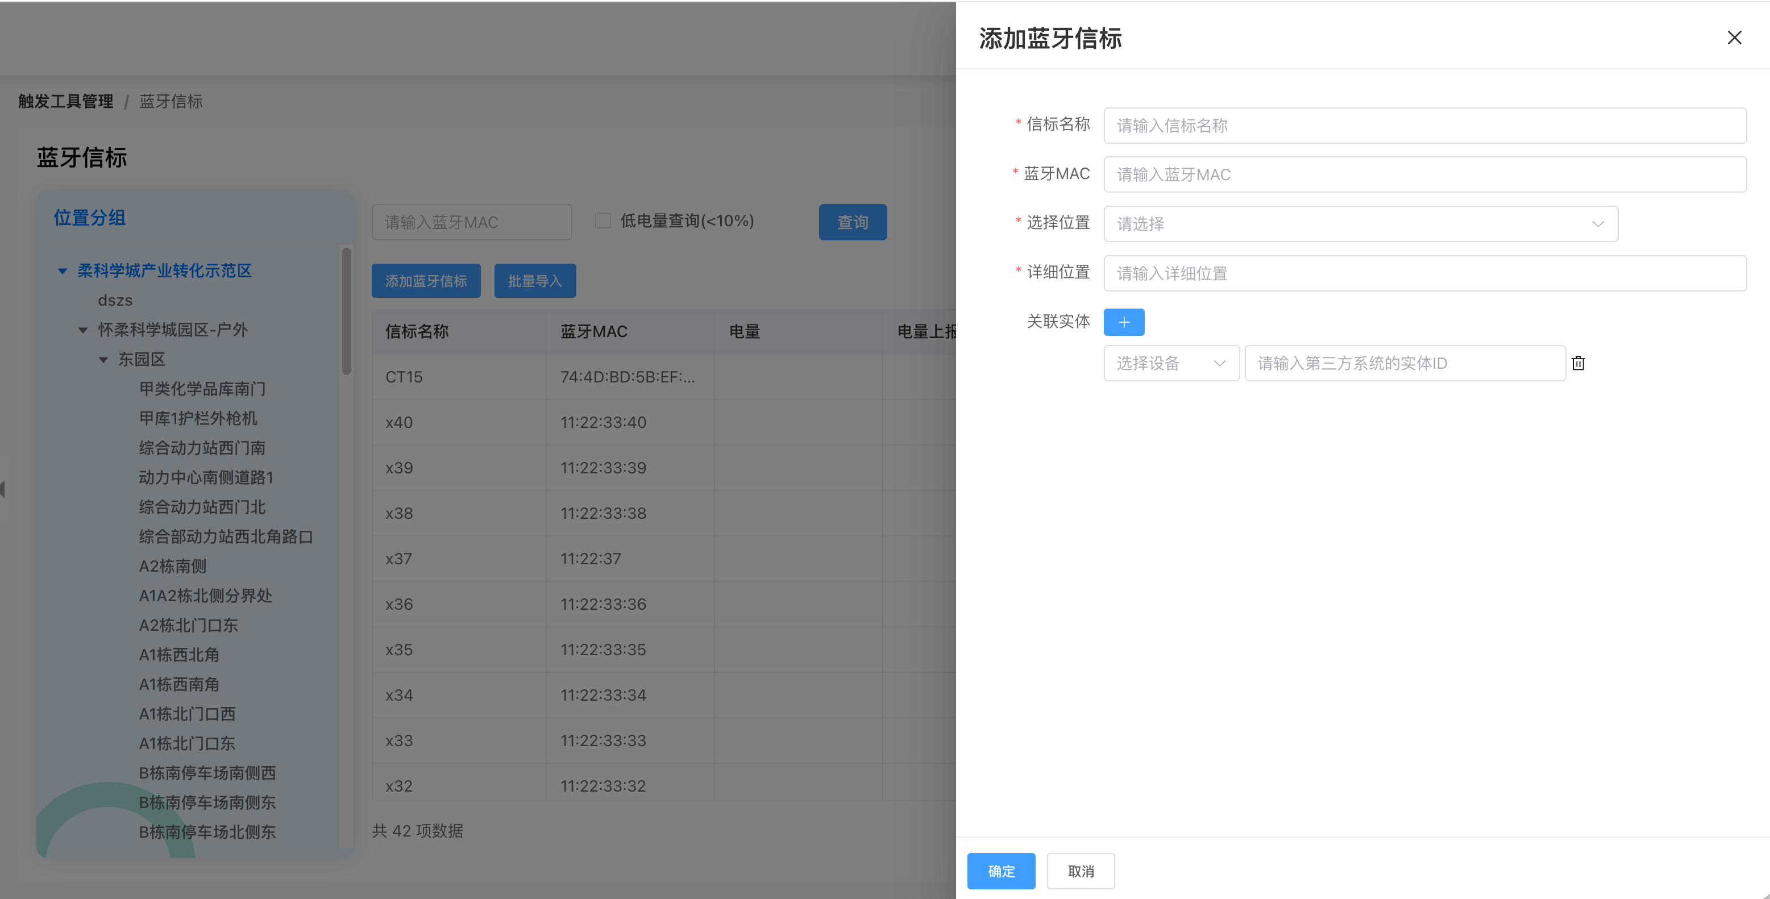Click the 取消 button
The image size is (1770, 899).
(1080, 871)
